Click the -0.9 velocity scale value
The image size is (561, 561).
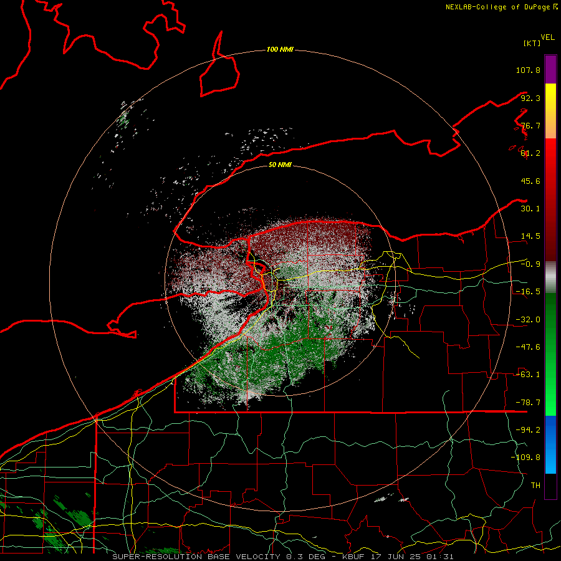[x=530, y=264]
